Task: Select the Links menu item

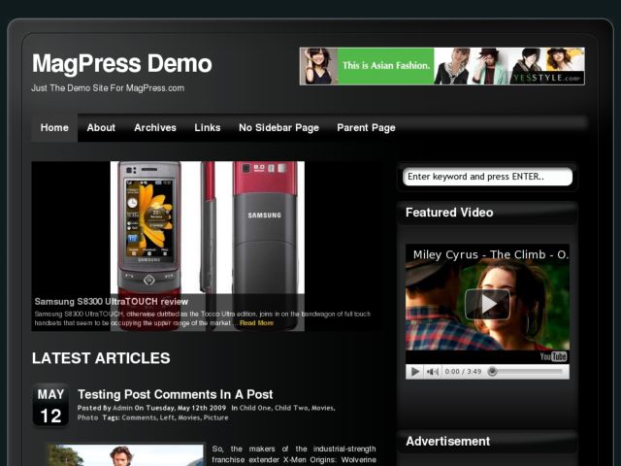Action: click(208, 127)
